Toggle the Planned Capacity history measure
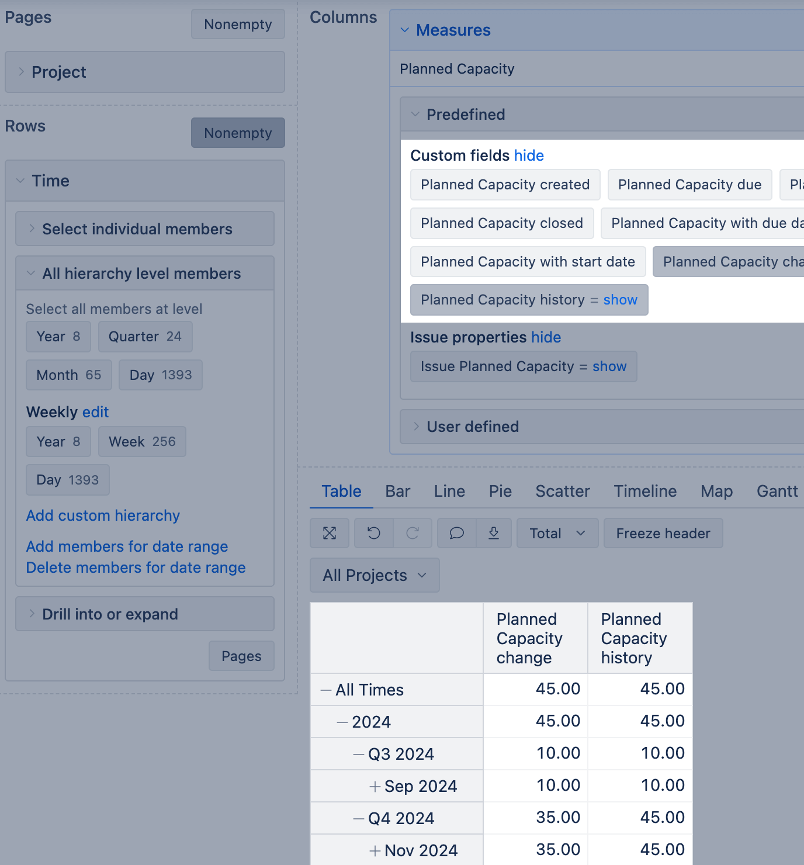This screenshot has height=865, width=804. [x=503, y=300]
